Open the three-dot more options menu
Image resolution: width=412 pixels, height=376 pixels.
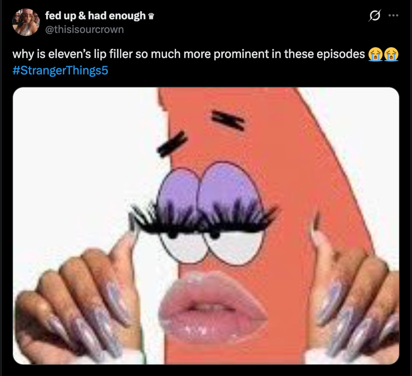point(393,15)
